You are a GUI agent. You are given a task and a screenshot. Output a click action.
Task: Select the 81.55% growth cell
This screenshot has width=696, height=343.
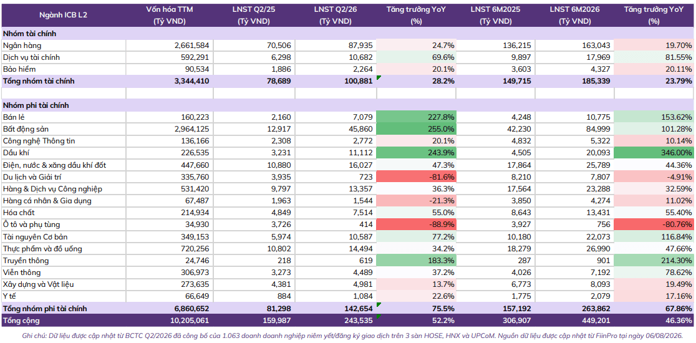[654, 57]
